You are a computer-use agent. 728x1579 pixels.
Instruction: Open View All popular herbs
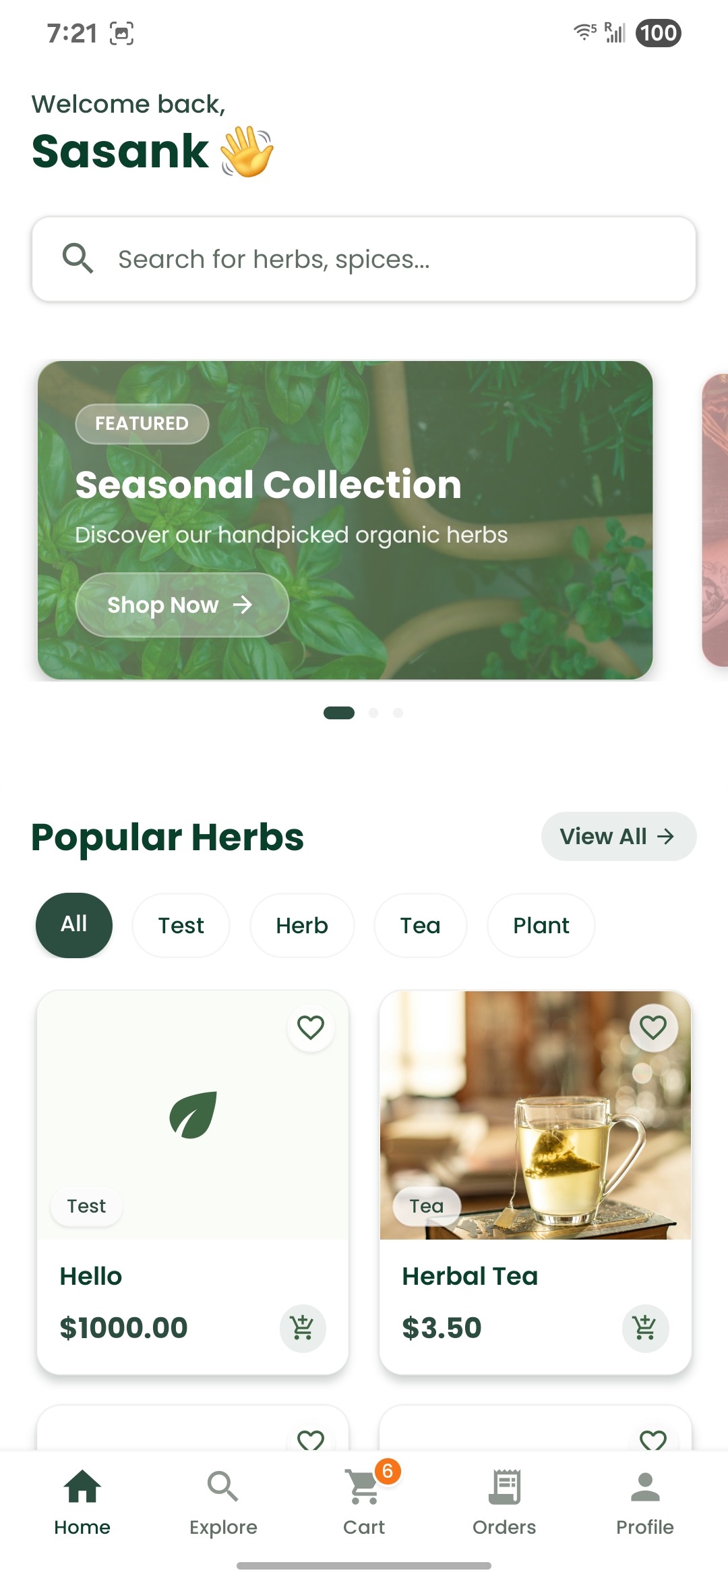point(619,836)
